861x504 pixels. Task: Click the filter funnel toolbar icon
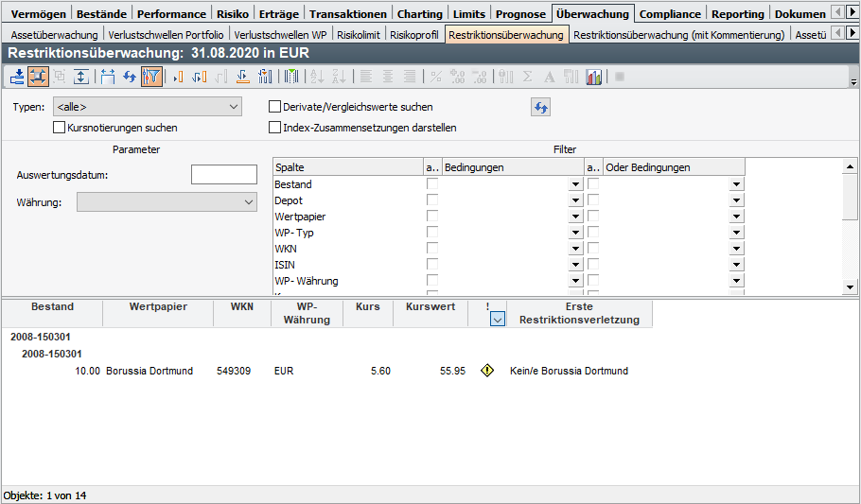(x=151, y=78)
